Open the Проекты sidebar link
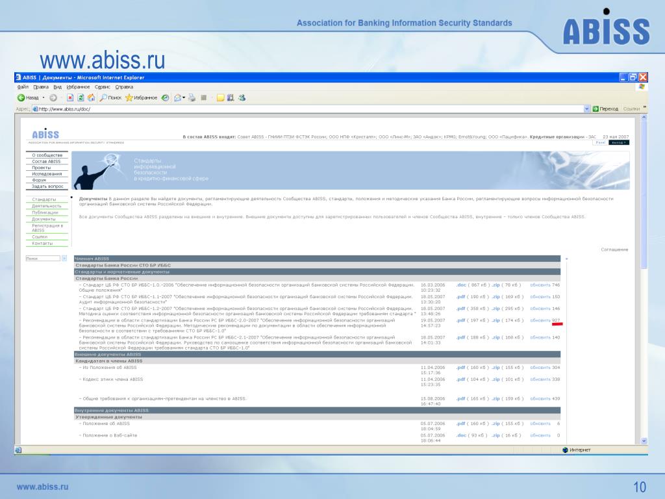The height and width of the screenshot is (499, 665). [41, 168]
